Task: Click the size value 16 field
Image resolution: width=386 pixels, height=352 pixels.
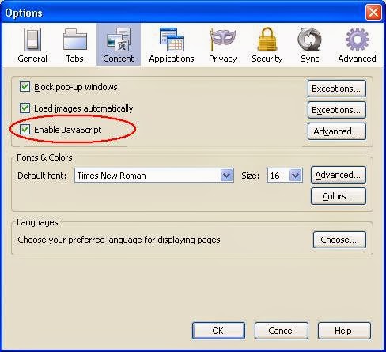Action: coord(285,176)
